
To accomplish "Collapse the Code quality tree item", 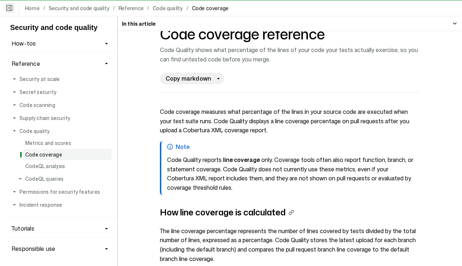I will click(x=14, y=131).
